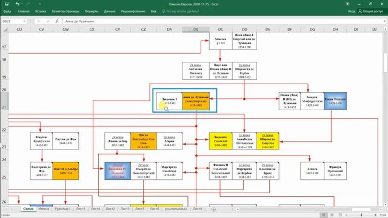Click the Cancel entry X icon
The height and width of the screenshot is (218, 388).
pos(38,21)
